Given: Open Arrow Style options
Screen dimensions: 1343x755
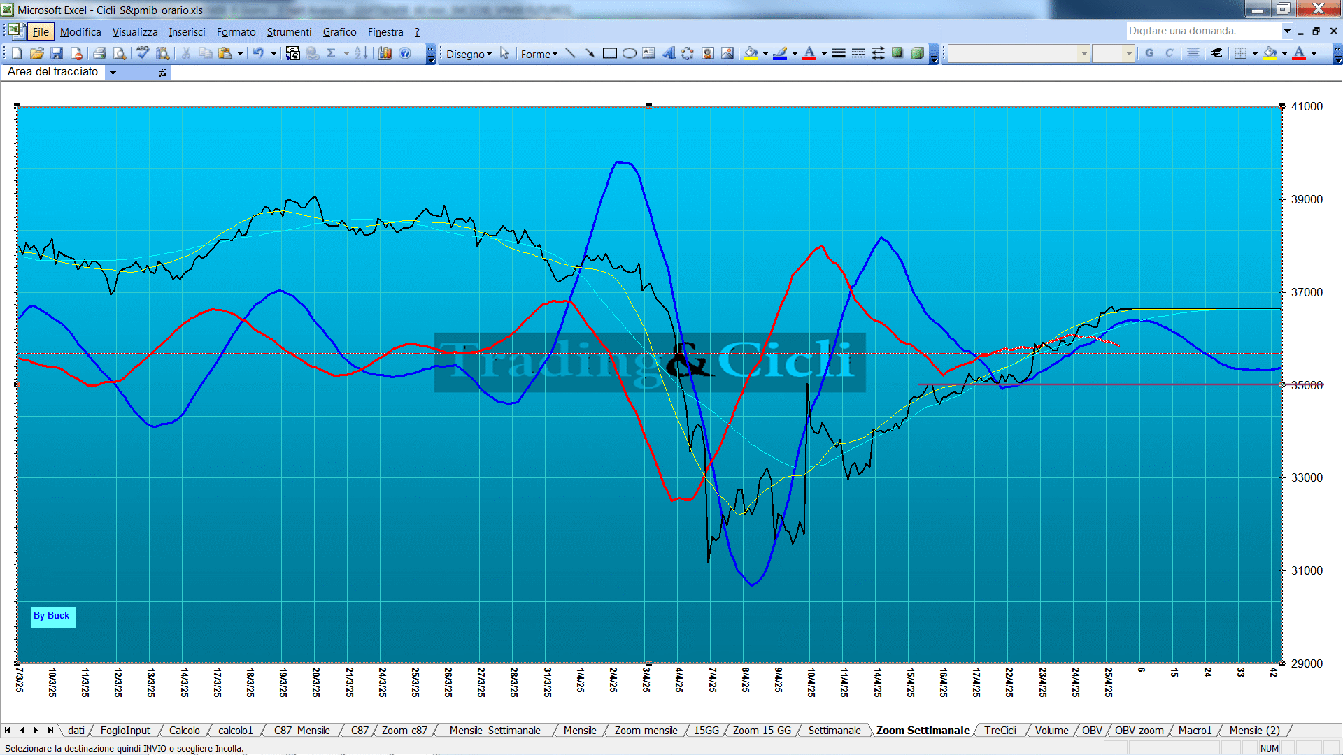Looking at the screenshot, I should point(878,53).
